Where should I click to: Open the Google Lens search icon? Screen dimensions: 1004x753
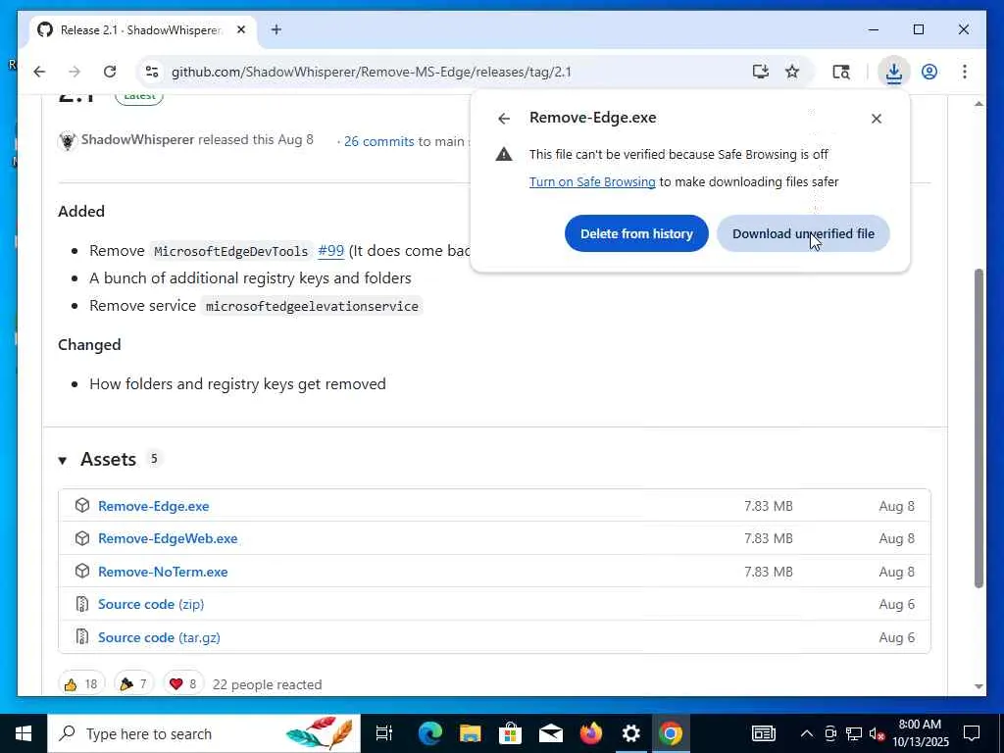click(x=841, y=72)
